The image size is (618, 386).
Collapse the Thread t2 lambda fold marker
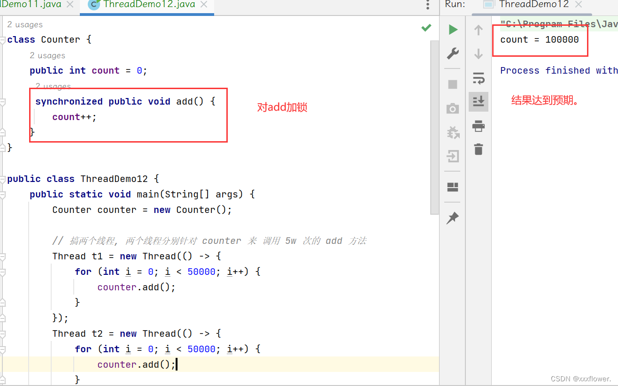(x=3, y=334)
